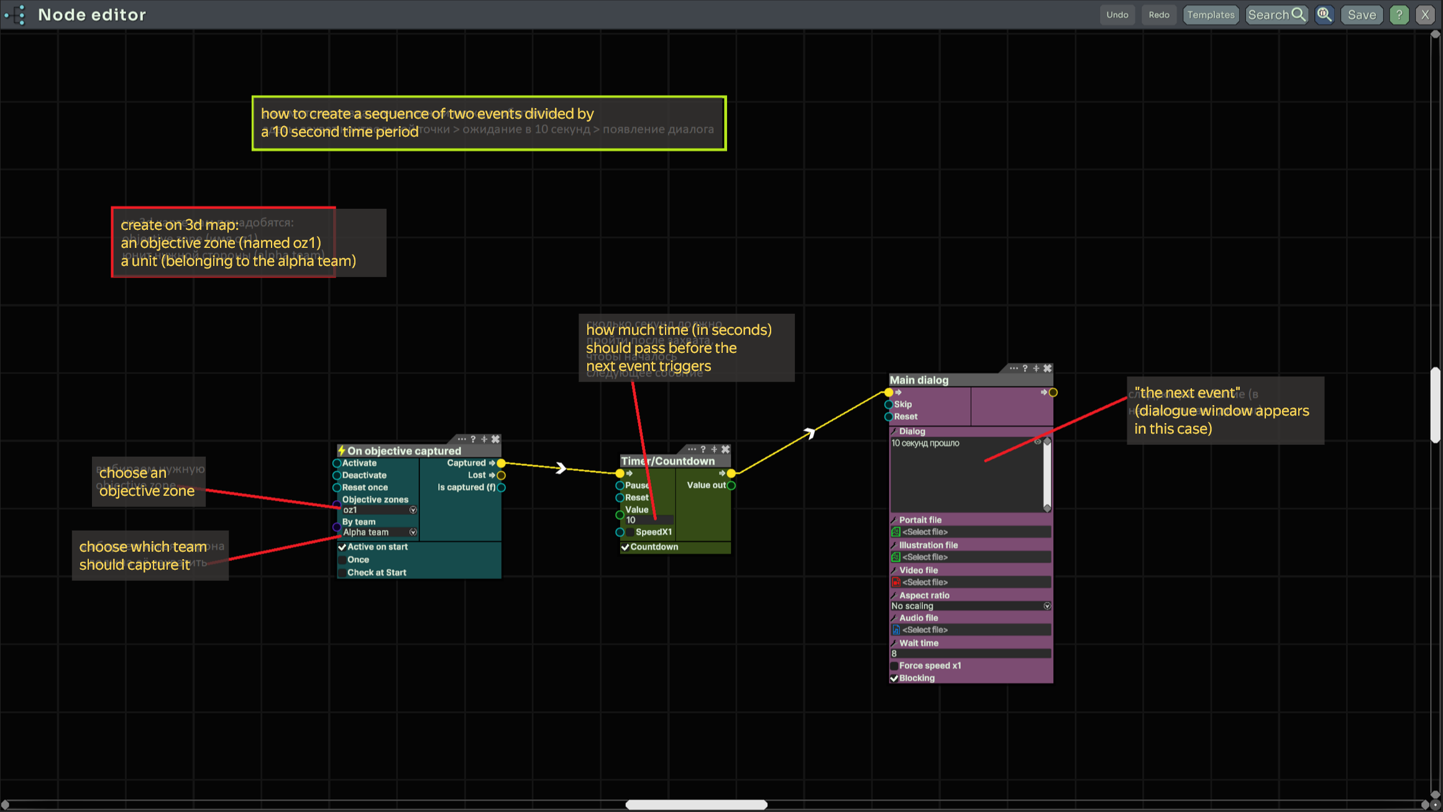
Task: Click the Undo button
Action: [x=1117, y=14]
